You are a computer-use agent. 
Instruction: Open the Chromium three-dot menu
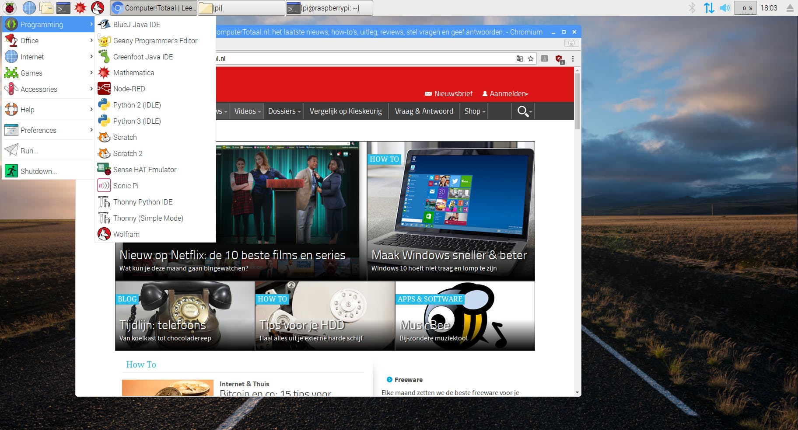click(x=573, y=59)
